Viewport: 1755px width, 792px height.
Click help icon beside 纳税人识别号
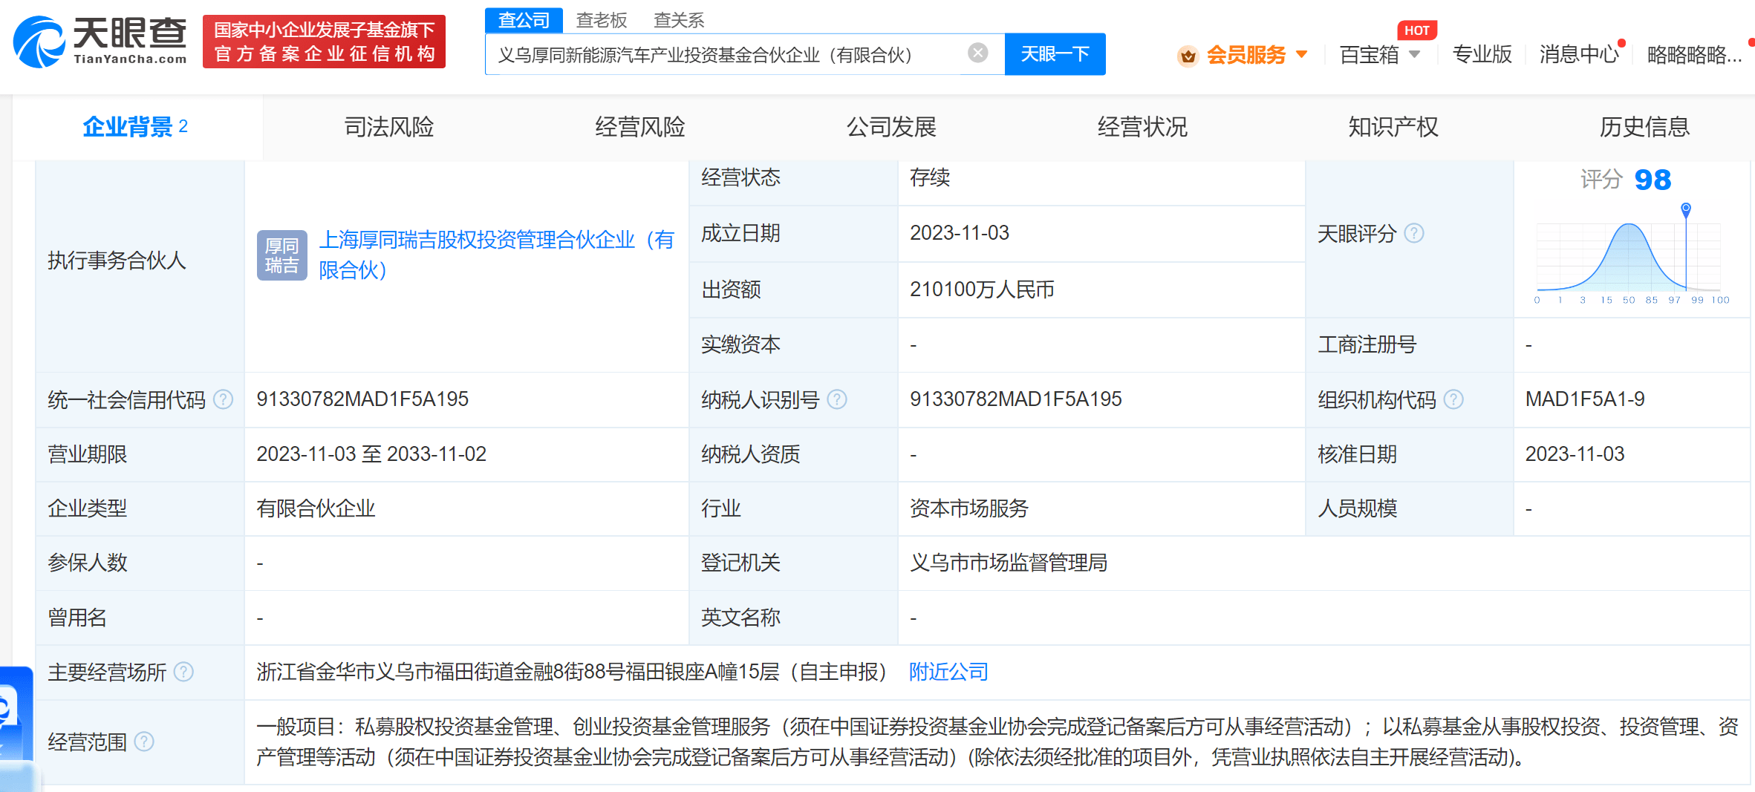point(837,399)
